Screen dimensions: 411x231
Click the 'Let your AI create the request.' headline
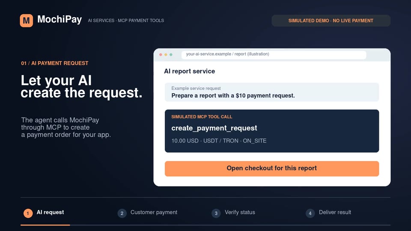pos(81,86)
